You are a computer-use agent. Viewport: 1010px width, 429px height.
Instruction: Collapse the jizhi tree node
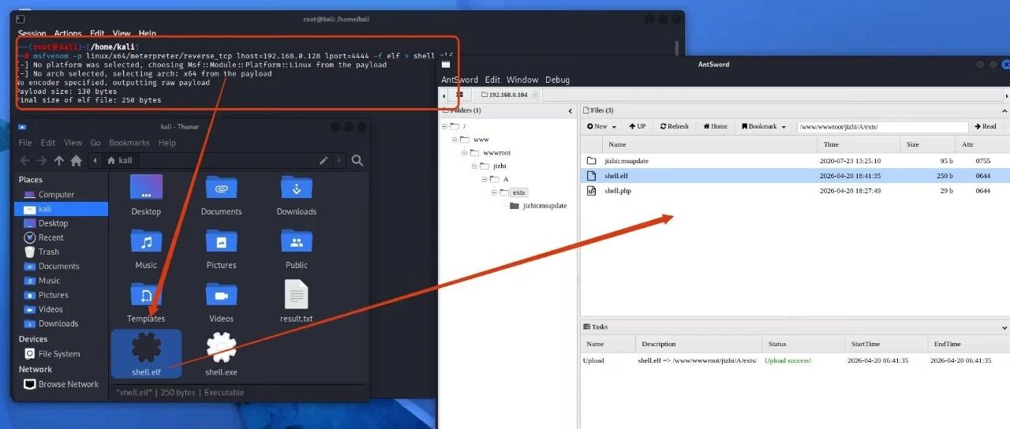point(474,166)
